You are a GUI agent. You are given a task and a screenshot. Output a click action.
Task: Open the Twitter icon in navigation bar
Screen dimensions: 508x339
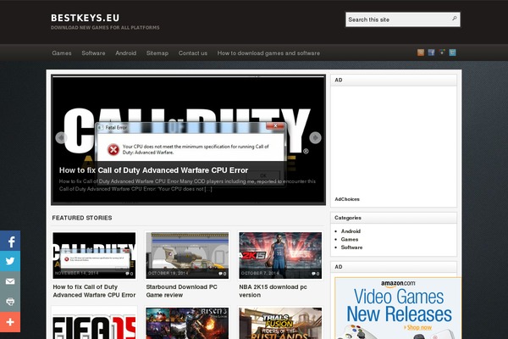click(x=453, y=53)
